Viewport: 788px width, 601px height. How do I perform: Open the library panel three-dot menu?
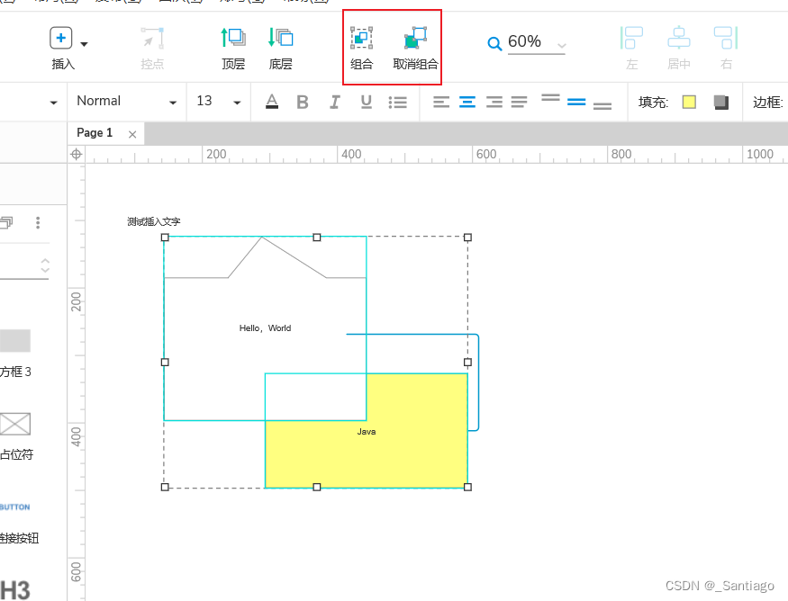(x=38, y=222)
